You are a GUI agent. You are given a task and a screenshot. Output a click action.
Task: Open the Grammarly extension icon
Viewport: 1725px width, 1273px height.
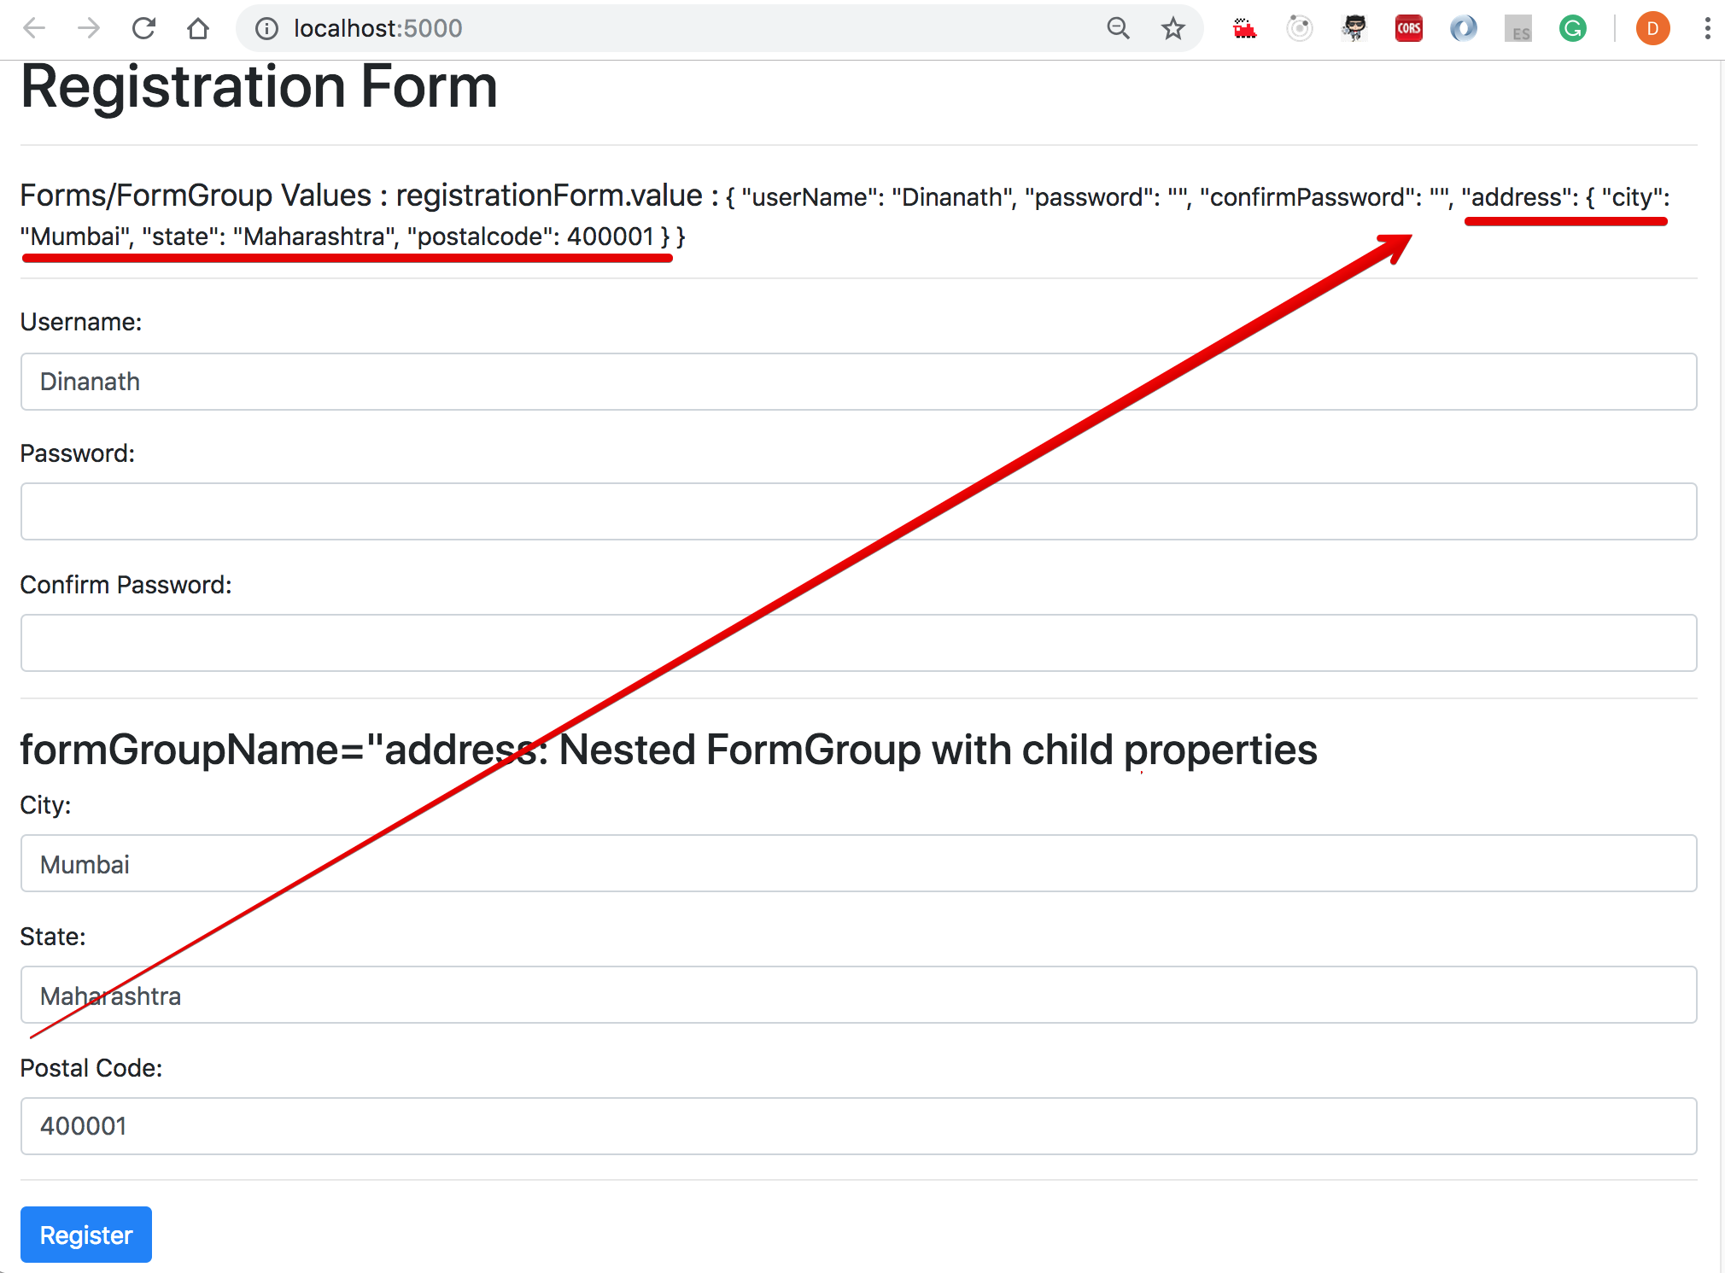pyautogui.click(x=1572, y=29)
